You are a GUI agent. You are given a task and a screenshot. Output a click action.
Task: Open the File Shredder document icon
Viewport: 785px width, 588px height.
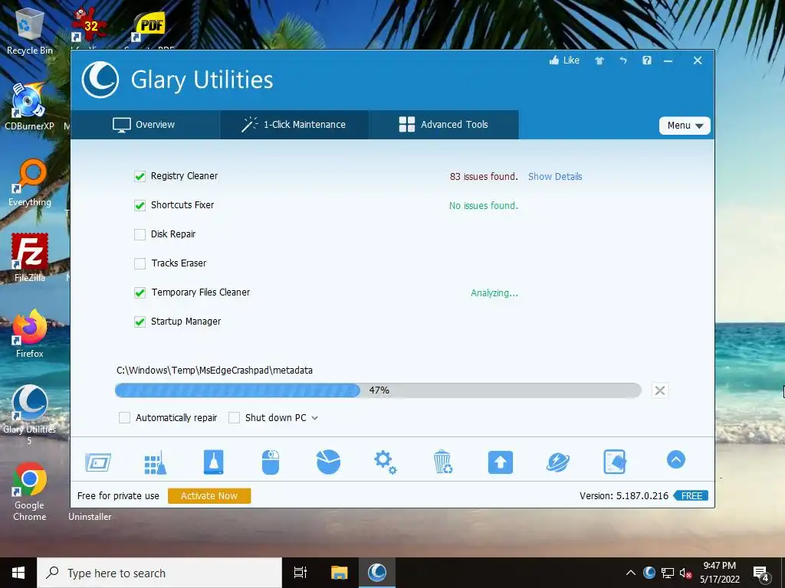tap(615, 462)
